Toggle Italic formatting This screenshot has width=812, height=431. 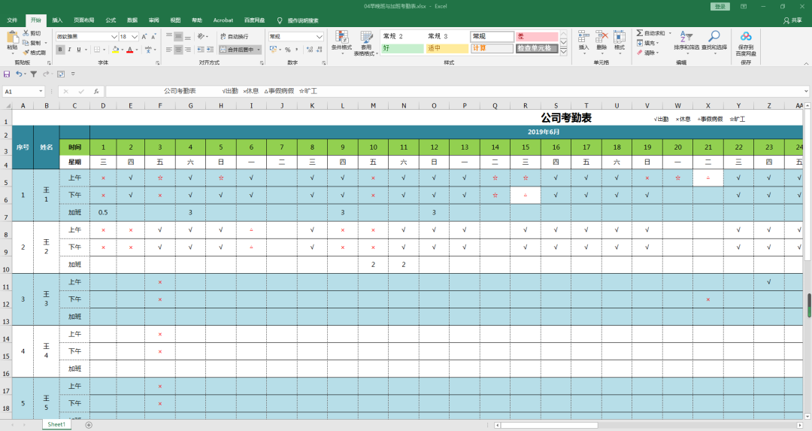coord(69,50)
